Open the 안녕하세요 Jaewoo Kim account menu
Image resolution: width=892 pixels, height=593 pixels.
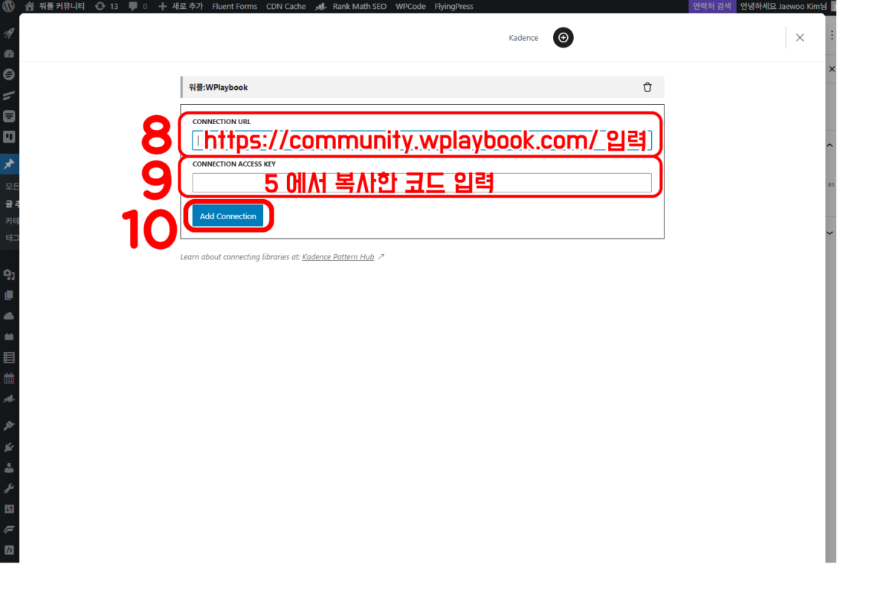[788, 6]
